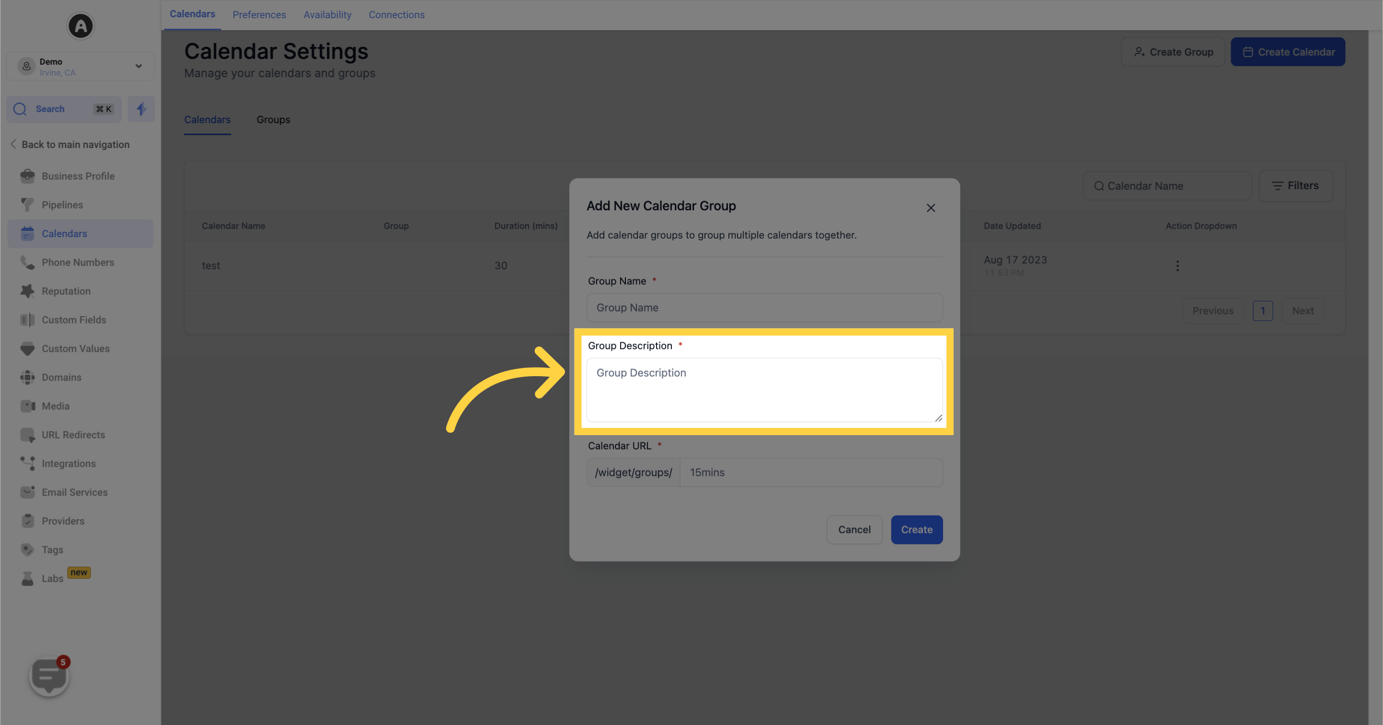This screenshot has height=725, width=1383.
Task: Open Phone Numbers settings
Action: coord(78,262)
